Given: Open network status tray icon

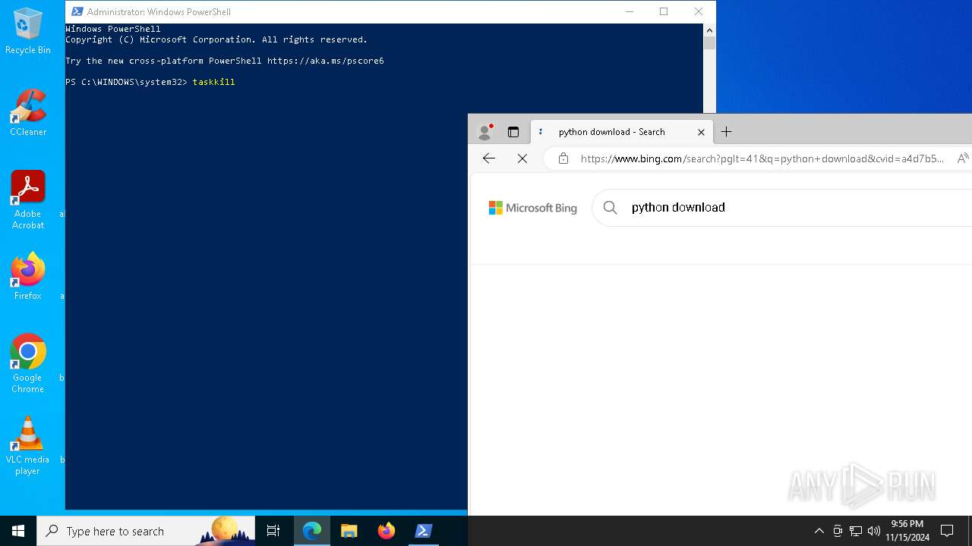Looking at the screenshot, I should coord(856,531).
